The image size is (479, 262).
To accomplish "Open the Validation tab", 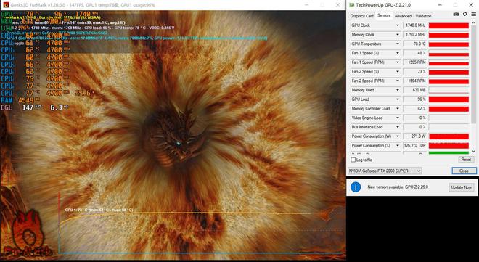I will (423, 16).
